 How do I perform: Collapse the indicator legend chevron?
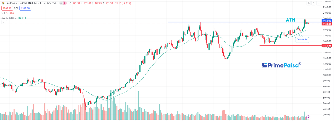tap(4, 22)
